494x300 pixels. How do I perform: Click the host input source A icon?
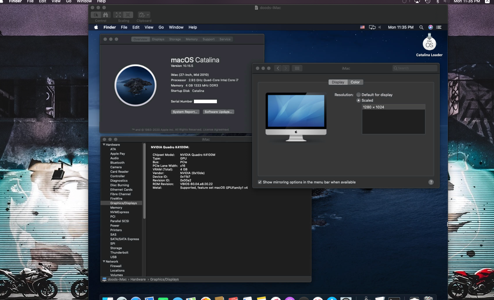pyautogui.click(x=487, y=1)
